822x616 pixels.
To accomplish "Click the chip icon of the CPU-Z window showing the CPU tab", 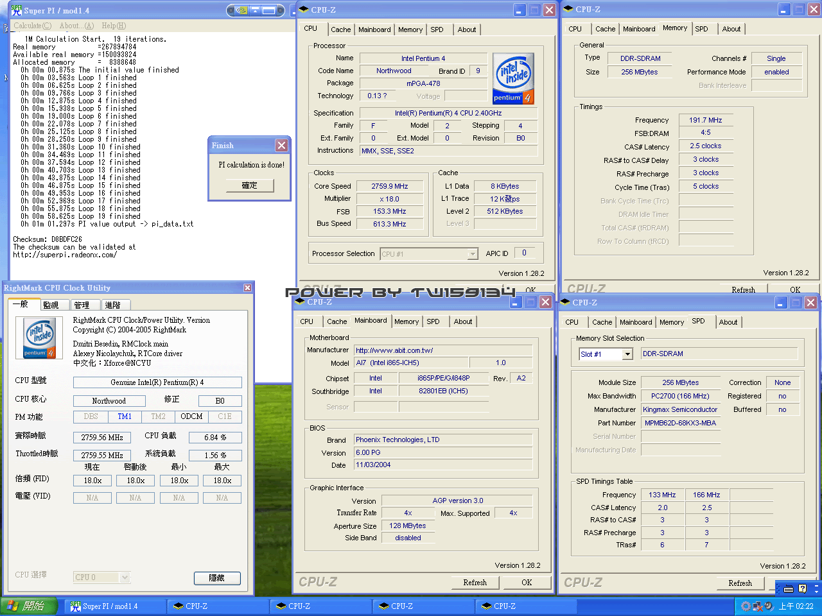I will (x=304, y=10).
